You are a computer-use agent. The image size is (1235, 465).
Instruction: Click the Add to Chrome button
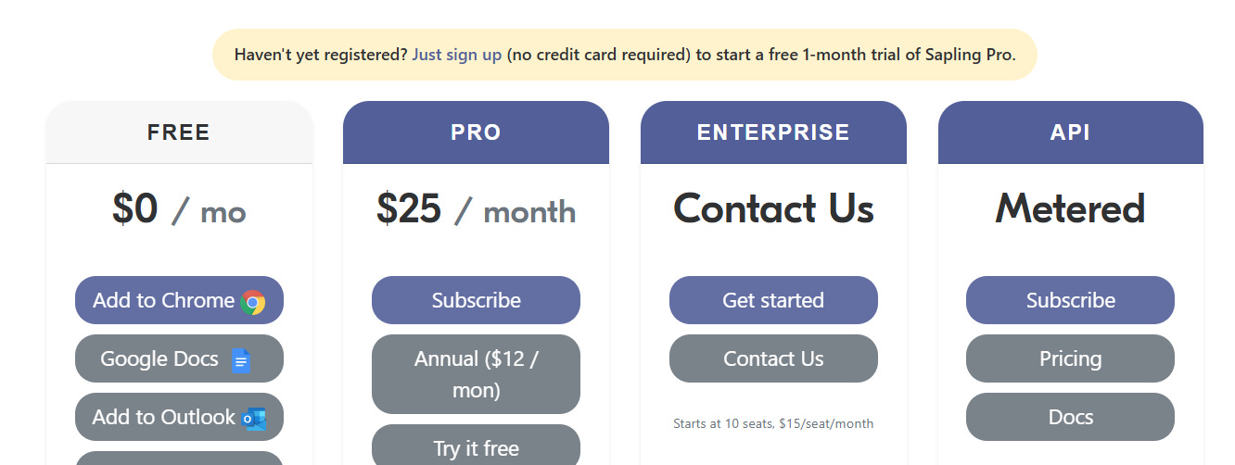(x=179, y=300)
